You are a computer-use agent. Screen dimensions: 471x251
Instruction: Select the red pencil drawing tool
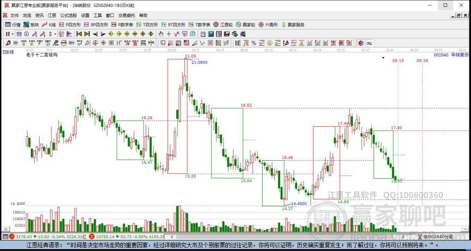8,43
